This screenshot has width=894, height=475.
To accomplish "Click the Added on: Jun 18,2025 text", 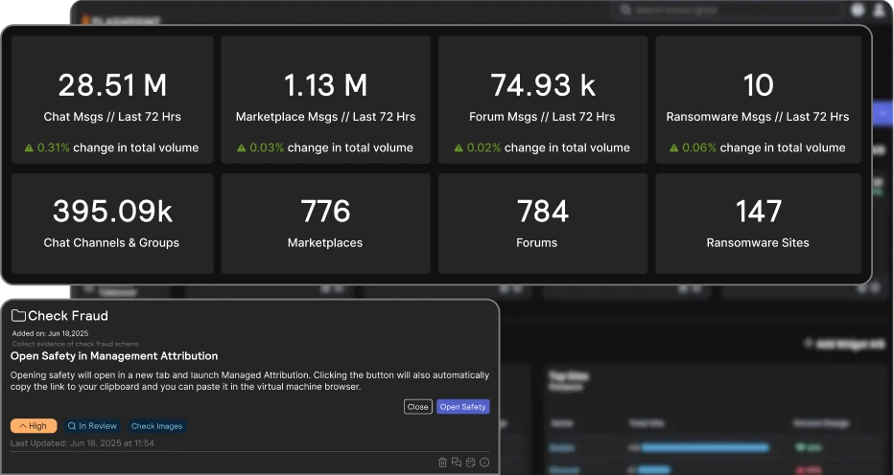I will click(50, 334).
